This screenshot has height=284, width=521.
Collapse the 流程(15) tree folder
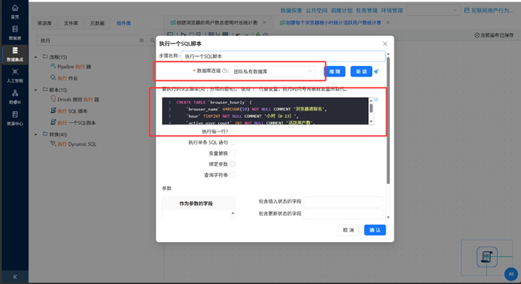point(36,57)
